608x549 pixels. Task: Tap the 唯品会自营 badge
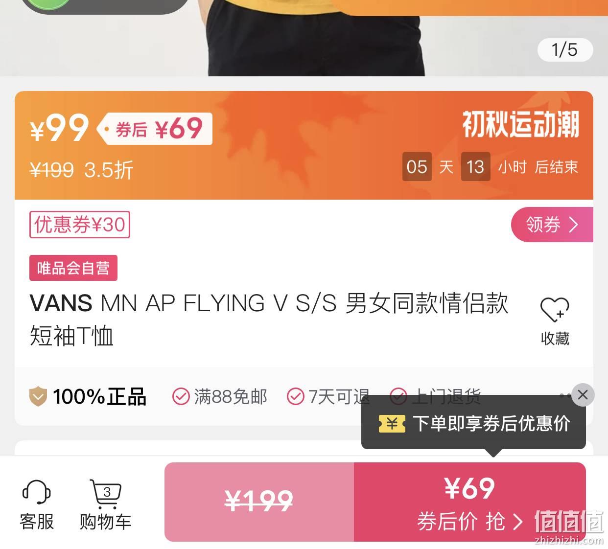coord(73,268)
